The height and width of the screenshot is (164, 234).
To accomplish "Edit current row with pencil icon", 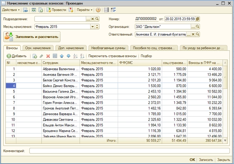I will coord(41,56).
